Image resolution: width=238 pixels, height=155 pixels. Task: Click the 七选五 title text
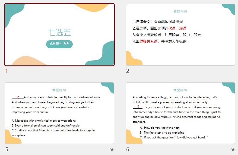59,33
